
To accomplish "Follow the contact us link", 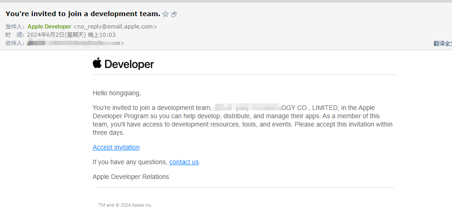I will [x=184, y=162].
